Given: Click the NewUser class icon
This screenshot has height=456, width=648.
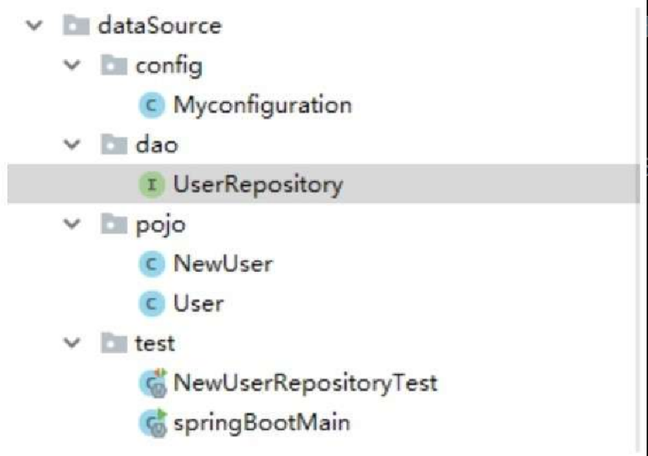Looking at the screenshot, I should tap(151, 264).
